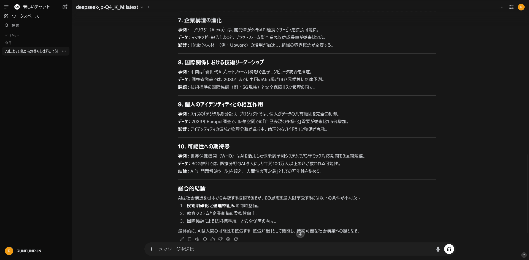Click heading 10. 可能性への期待感
This screenshot has width=529, height=260.
[x=204, y=146]
